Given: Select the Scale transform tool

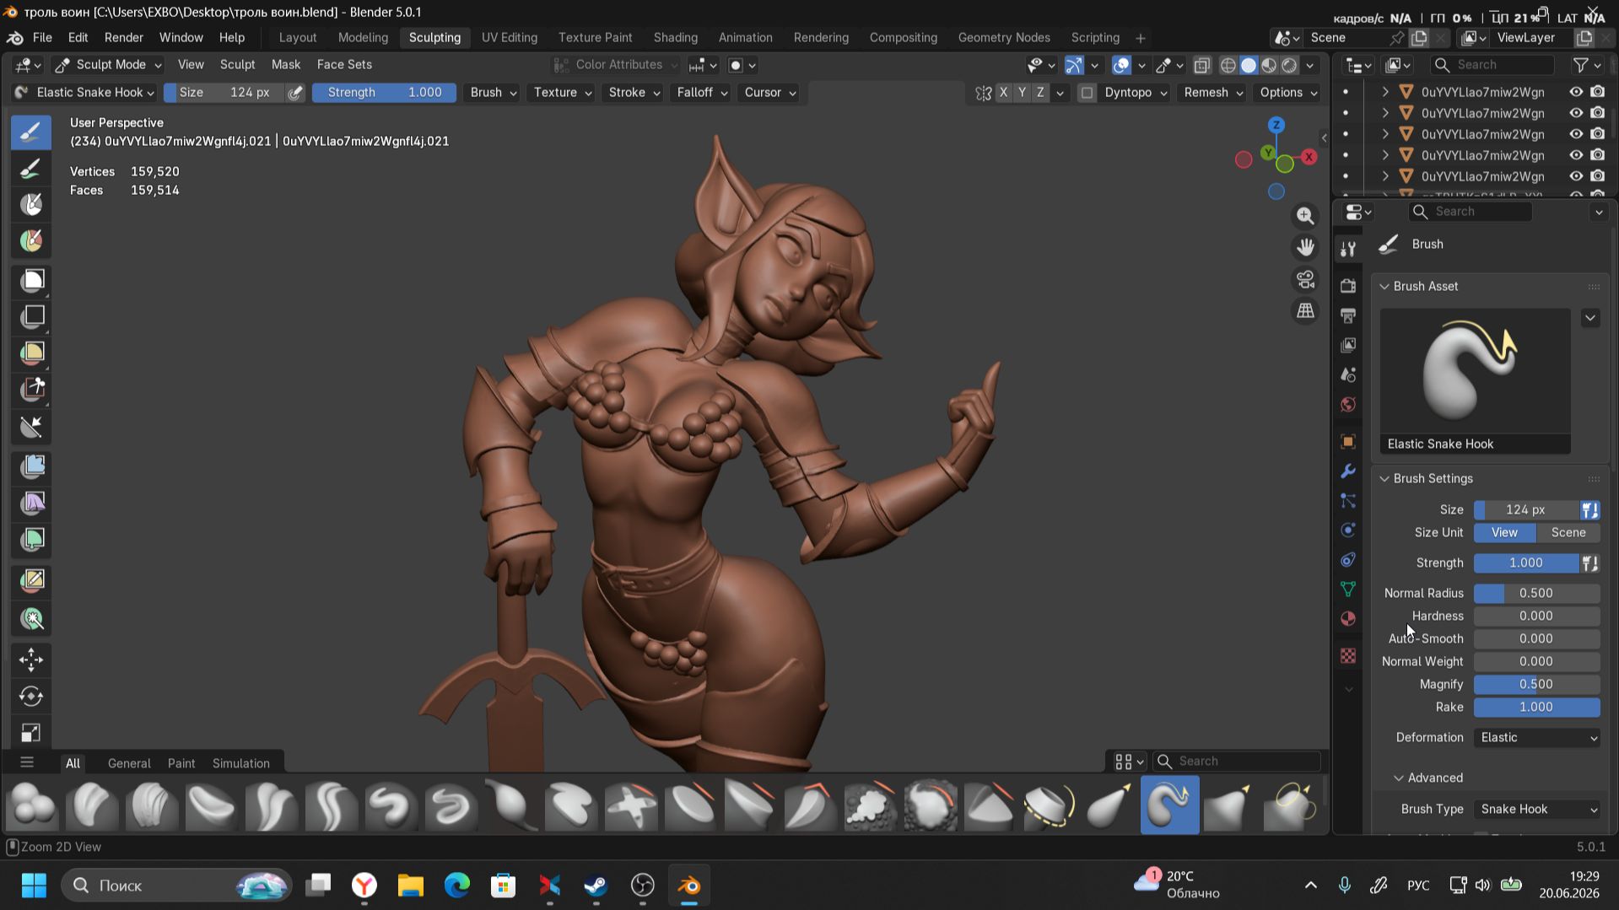Looking at the screenshot, I should click(x=31, y=732).
